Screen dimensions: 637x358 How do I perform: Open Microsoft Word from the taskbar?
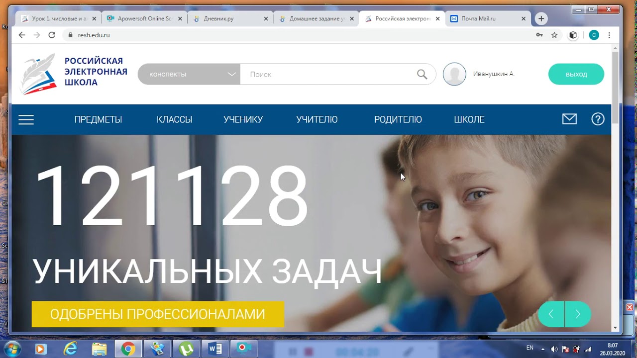(215, 349)
